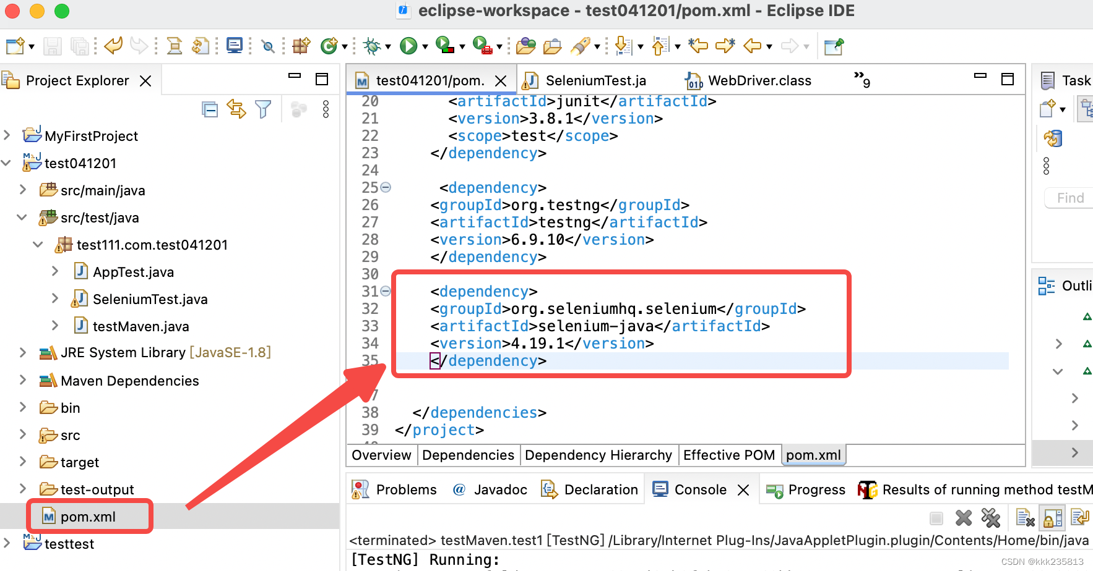Expand the MyFirstProject tree node

pyautogui.click(x=7, y=135)
